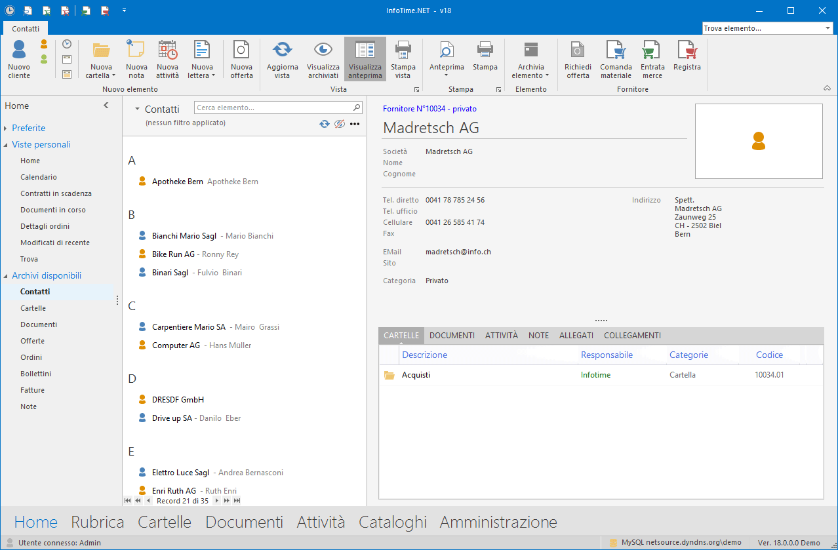Expand the Preferite tree section
The width and height of the screenshot is (838, 550).
click(x=6, y=128)
